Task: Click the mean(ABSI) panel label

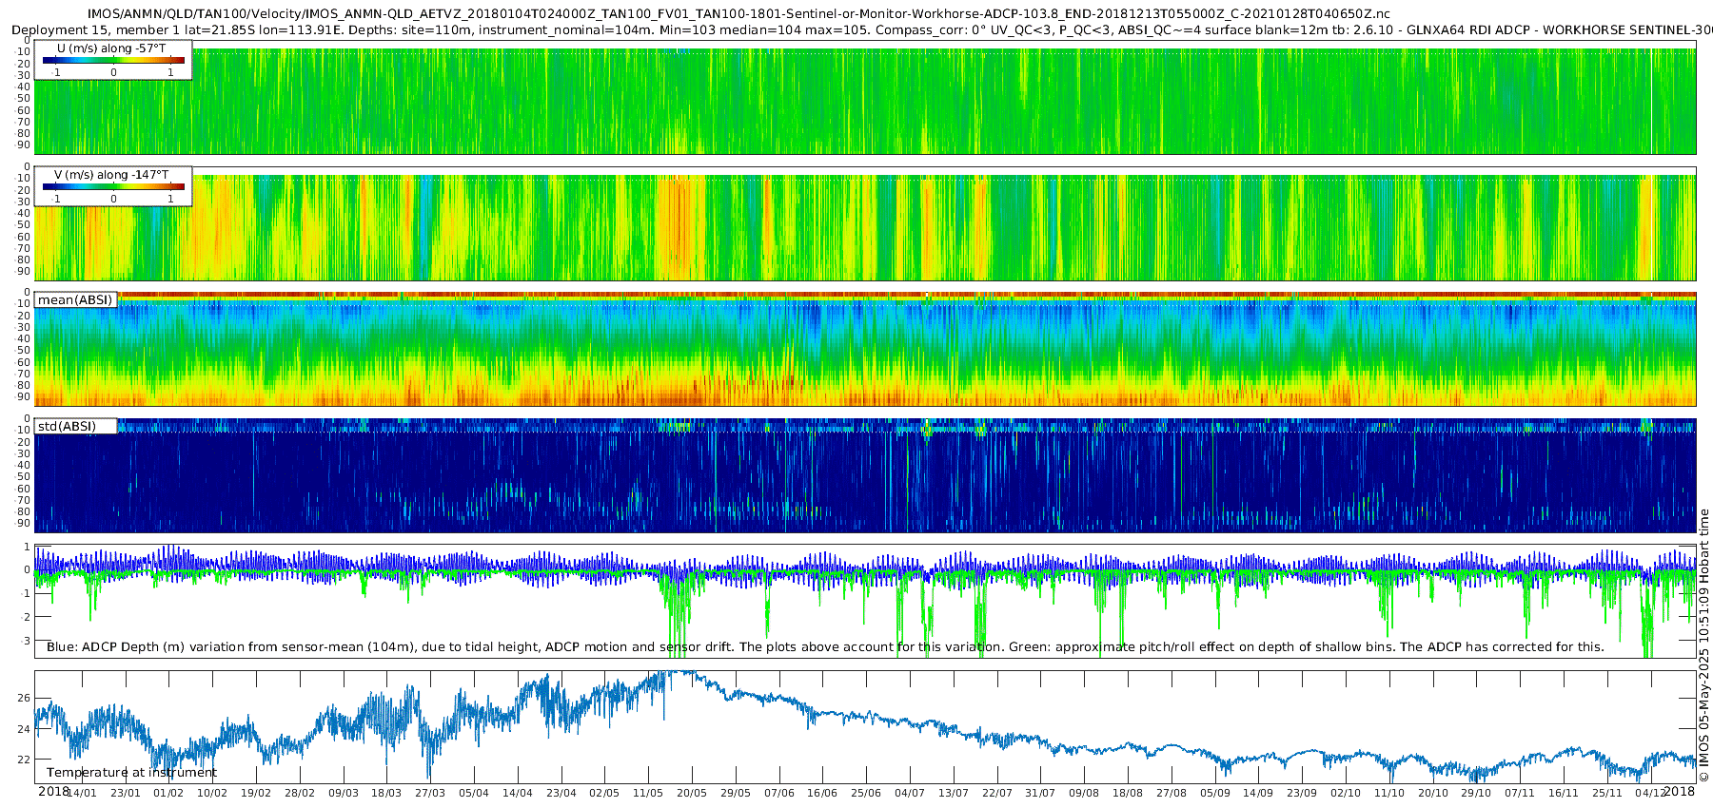Action: [75, 299]
